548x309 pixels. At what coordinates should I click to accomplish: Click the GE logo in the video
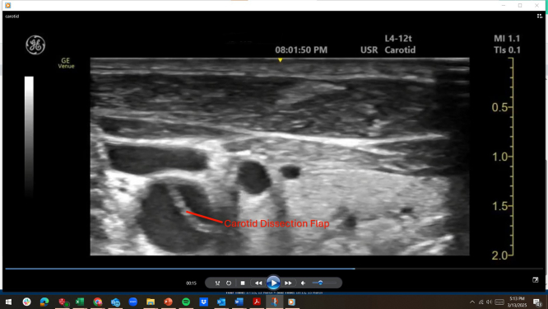pyautogui.click(x=35, y=44)
